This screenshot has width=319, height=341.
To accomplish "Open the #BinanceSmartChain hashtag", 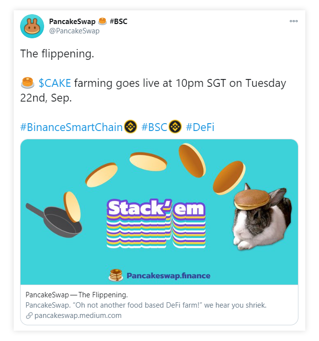I will pos(72,127).
